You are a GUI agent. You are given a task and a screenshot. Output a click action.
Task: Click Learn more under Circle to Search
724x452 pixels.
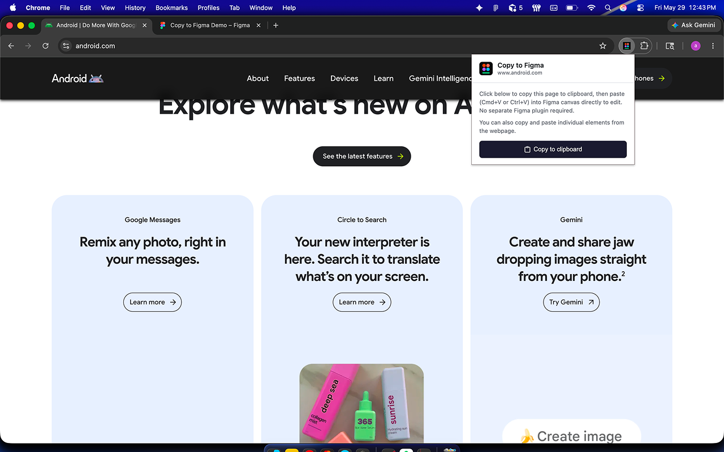(x=362, y=302)
